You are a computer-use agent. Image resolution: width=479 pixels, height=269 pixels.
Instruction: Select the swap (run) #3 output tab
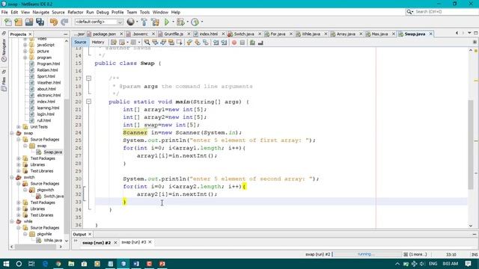click(133, 242)
